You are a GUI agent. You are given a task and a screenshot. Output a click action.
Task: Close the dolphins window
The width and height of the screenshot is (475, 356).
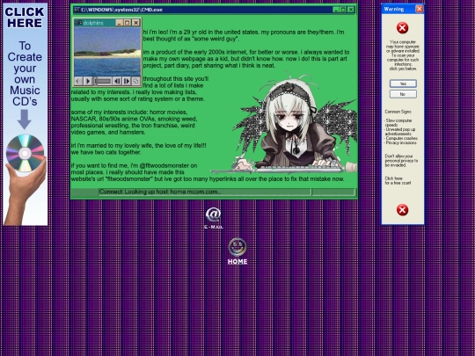pyautogui.click(x=136, y=23)
